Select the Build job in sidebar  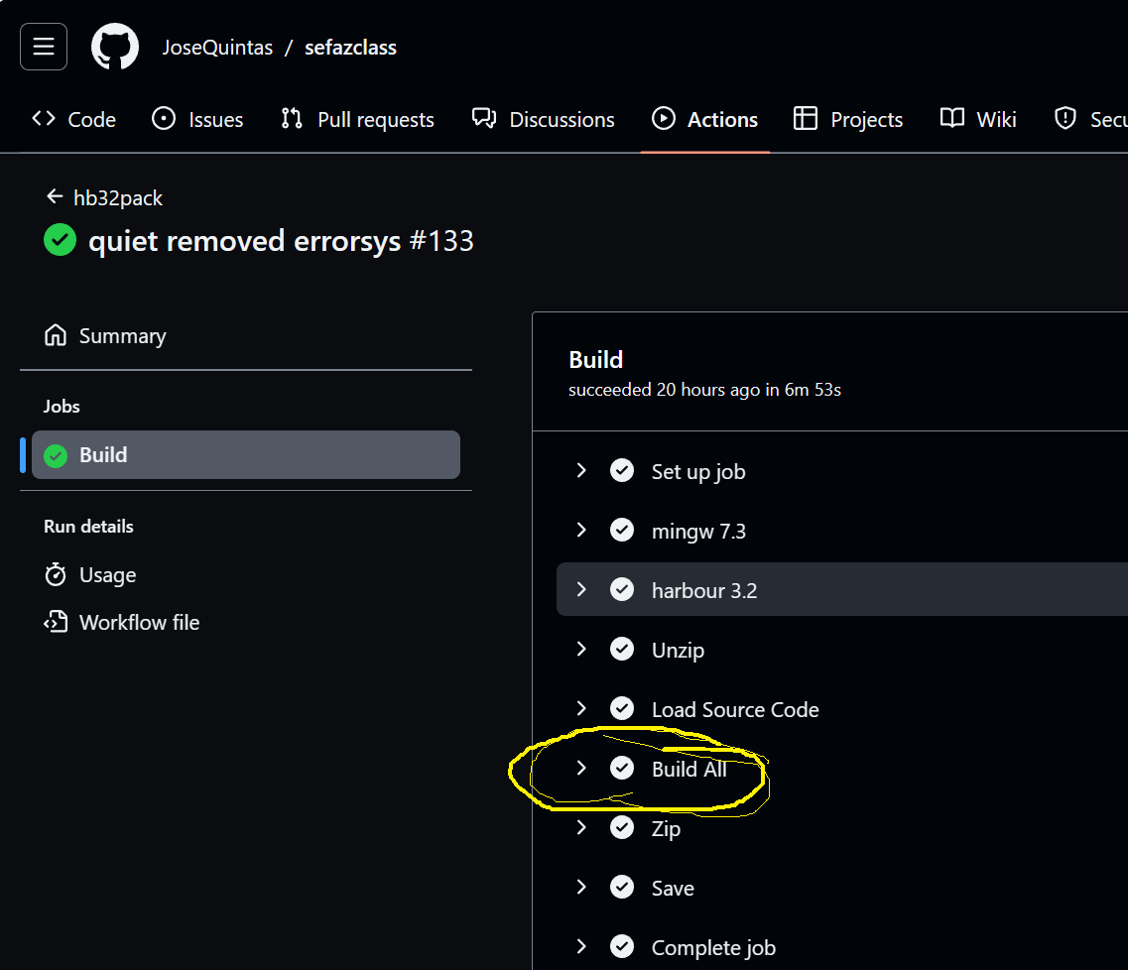[x=246, y=455]
